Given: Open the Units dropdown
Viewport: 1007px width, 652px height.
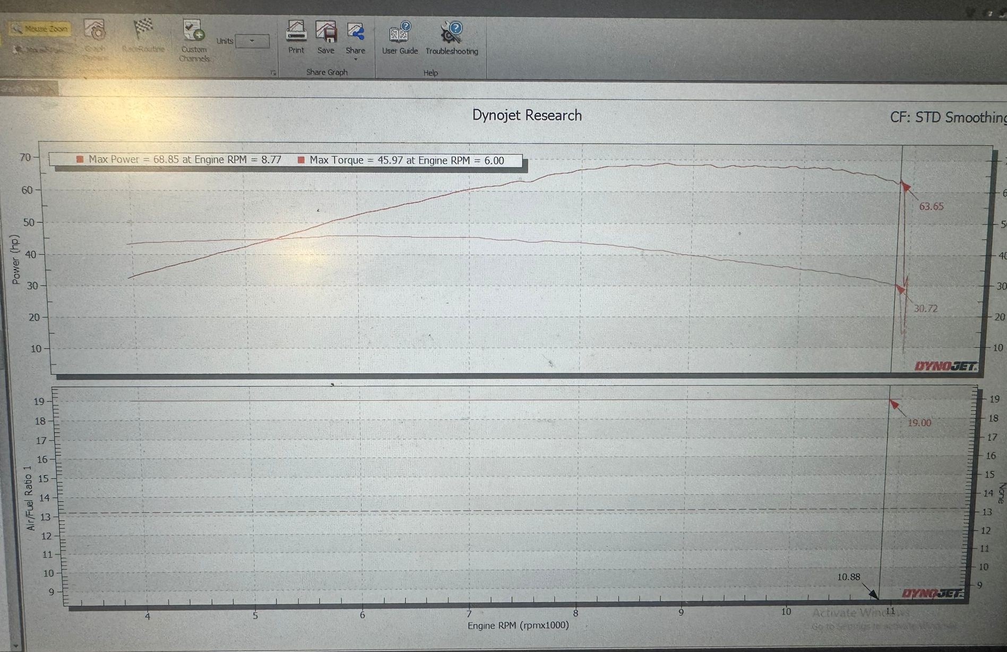Looking at the screenshot, I should pos(252,41).
